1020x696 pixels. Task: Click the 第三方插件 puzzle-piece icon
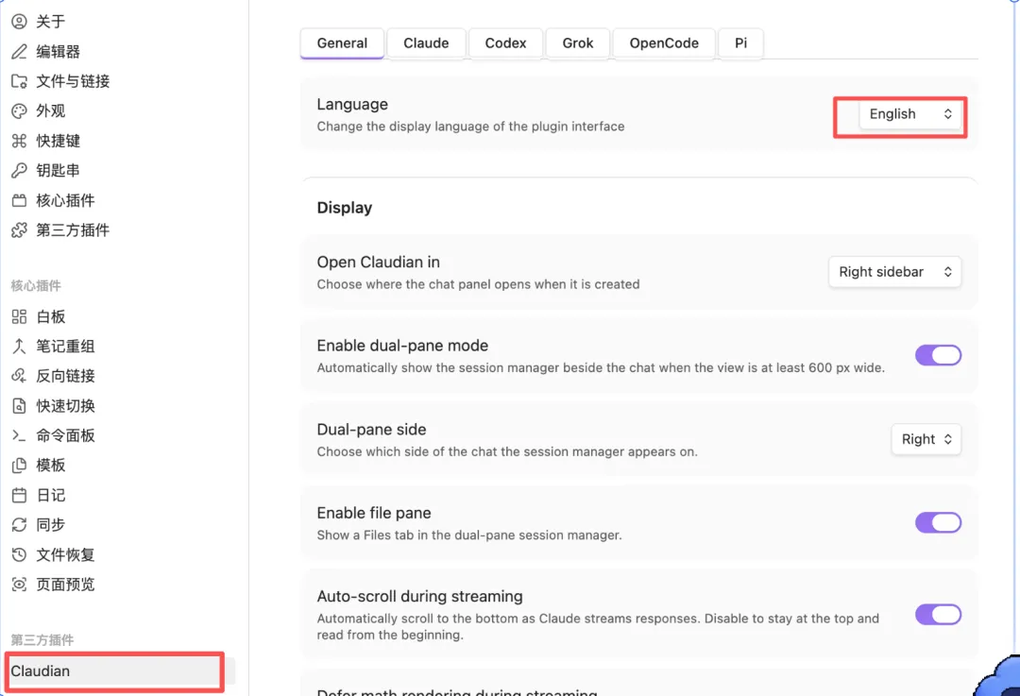pyautogui.click(x=20, y=230)
